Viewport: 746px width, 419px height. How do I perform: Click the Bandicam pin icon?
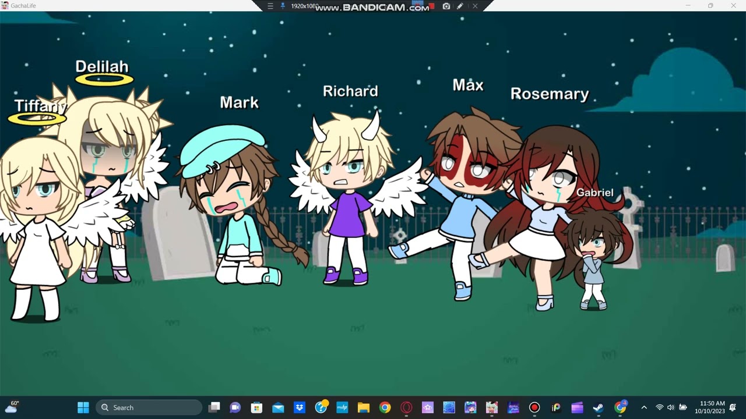[x=283, y=6]
